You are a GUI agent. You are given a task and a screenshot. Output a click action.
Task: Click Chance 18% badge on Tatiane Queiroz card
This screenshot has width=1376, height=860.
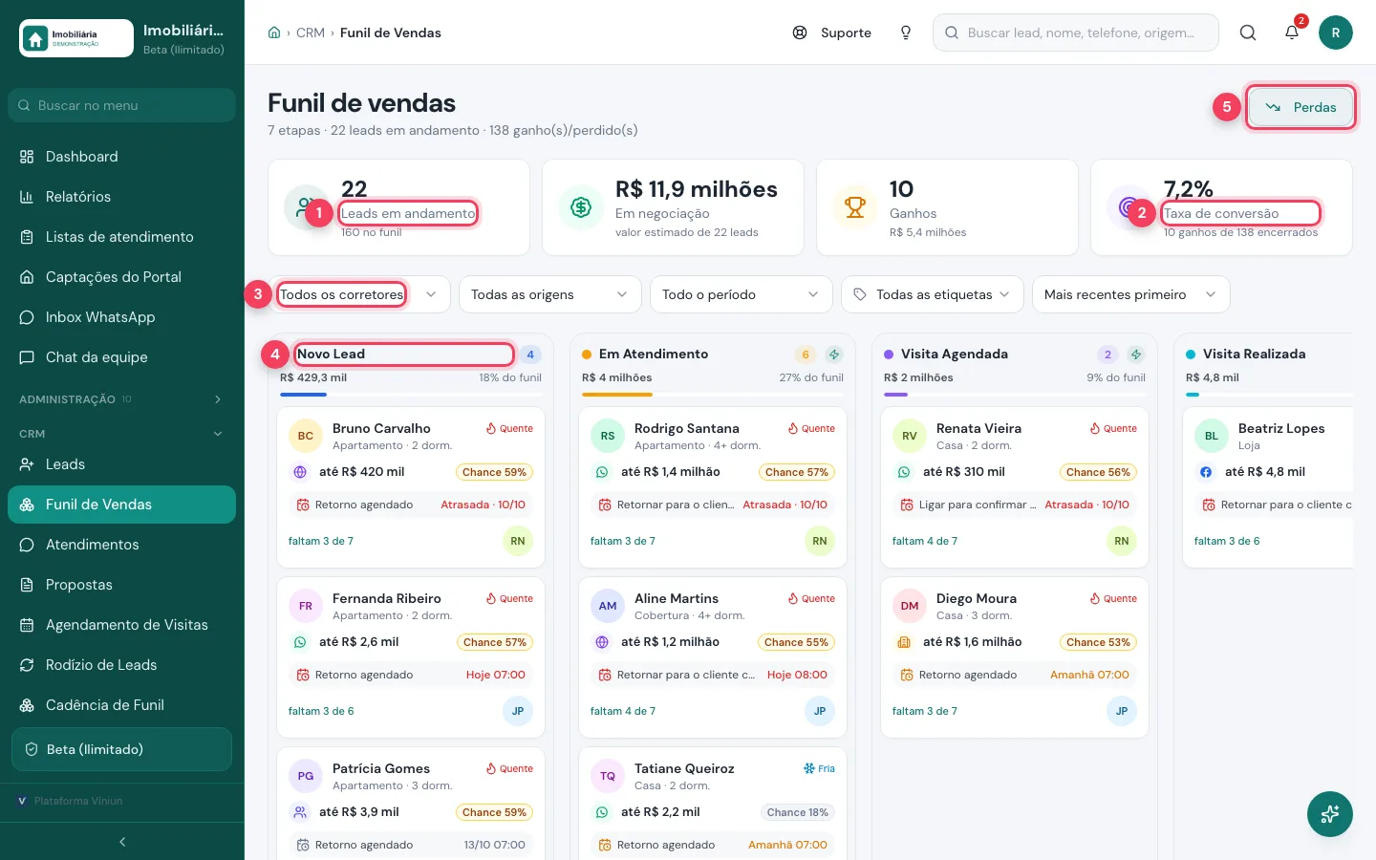tap(798, 812)
